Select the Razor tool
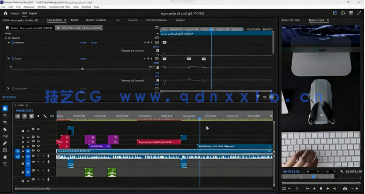The width and height of the screenshot is (365, 194). 5,129
